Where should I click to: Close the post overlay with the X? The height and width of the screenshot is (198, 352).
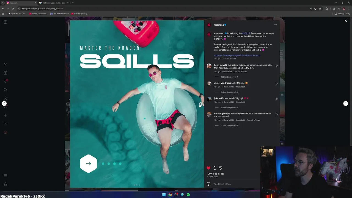(x=346, y=21)
